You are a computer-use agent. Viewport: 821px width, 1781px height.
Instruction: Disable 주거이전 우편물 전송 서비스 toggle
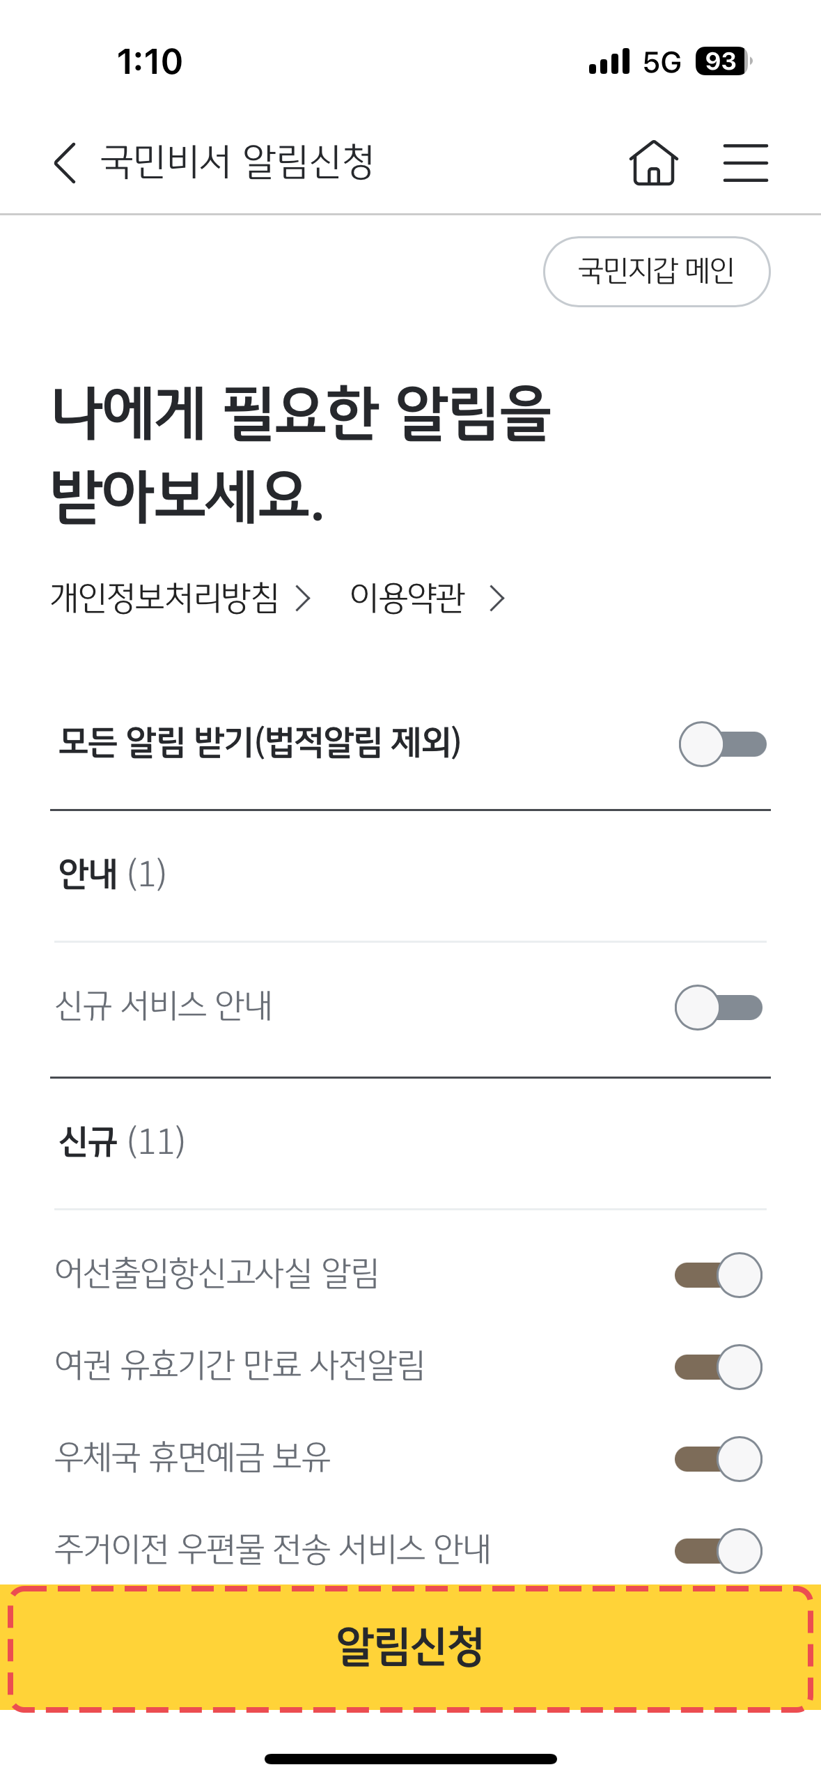click(719, 1551)
